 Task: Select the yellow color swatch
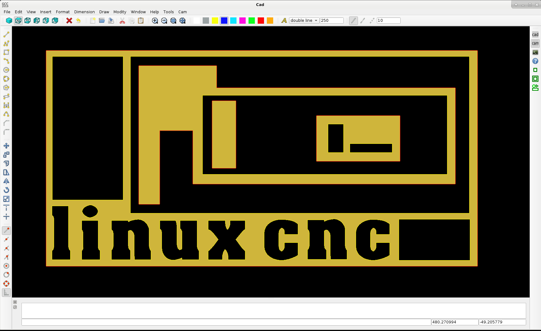pos(215,21)
